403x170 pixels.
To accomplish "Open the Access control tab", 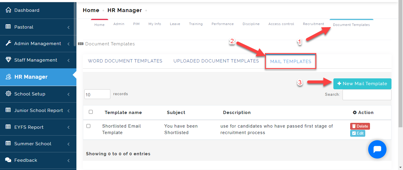I will (281, 24).
